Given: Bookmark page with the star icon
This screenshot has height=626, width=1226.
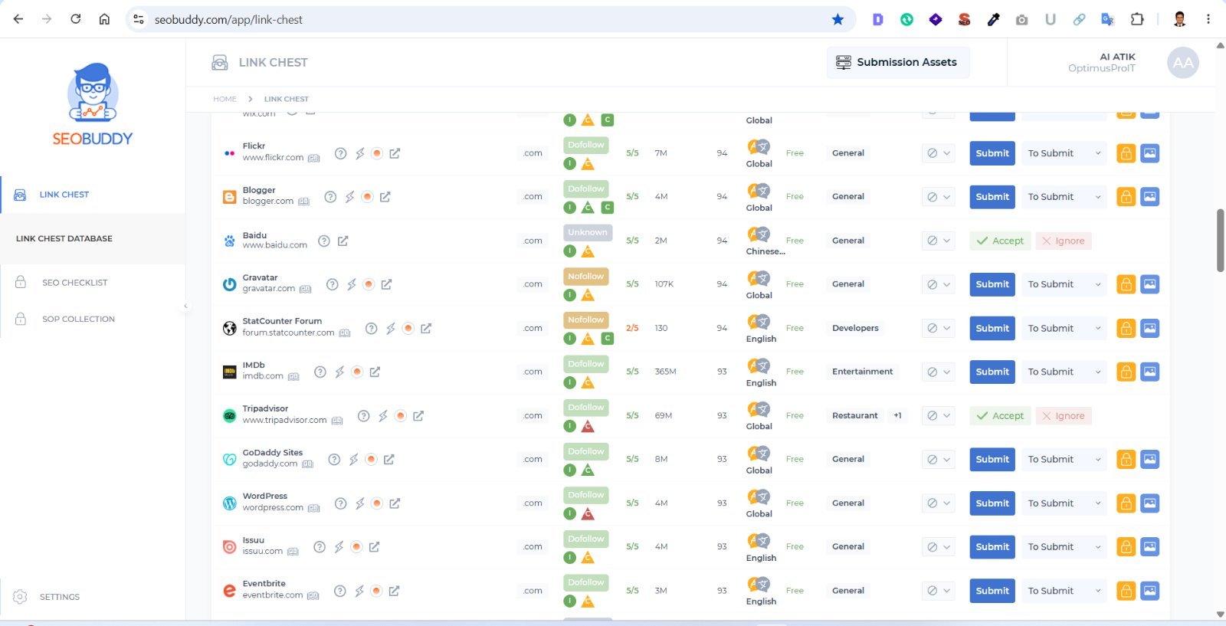Looking at the screenshot, I should point(838,19).
